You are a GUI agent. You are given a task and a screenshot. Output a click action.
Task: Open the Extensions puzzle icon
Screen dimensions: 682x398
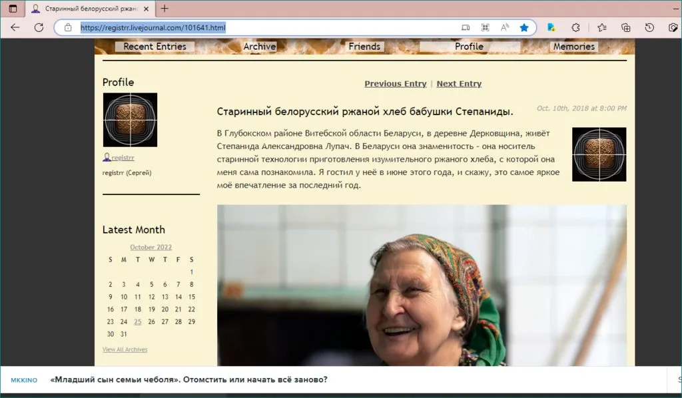click(x=575, y=27)
